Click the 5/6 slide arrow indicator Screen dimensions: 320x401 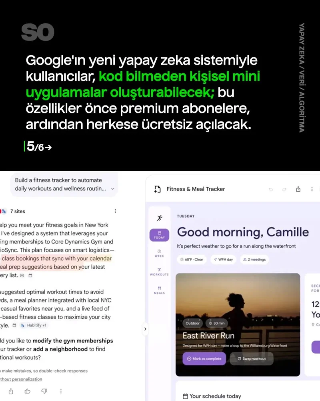[x=39, y=147]
